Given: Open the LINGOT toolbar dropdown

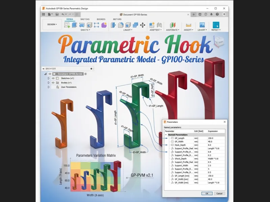Looking at the screenshot, I should coord(128,30).
